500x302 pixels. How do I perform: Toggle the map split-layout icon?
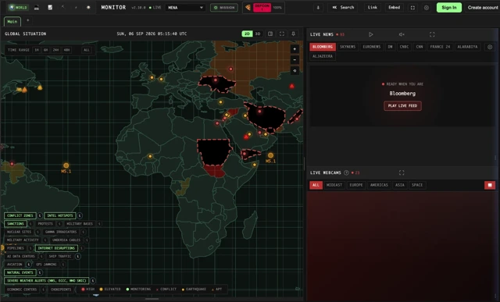270,34
